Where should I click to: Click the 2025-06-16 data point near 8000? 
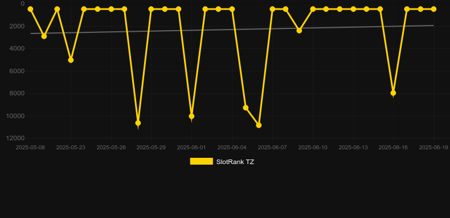[393, 93]
